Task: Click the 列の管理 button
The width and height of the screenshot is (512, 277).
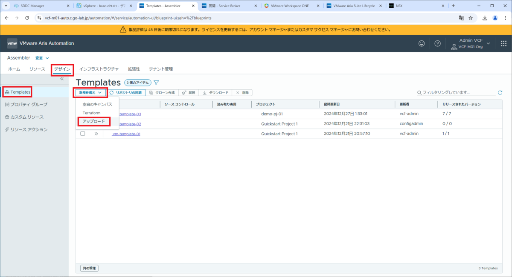Action: pyautogui.click(x=89, y=268)
